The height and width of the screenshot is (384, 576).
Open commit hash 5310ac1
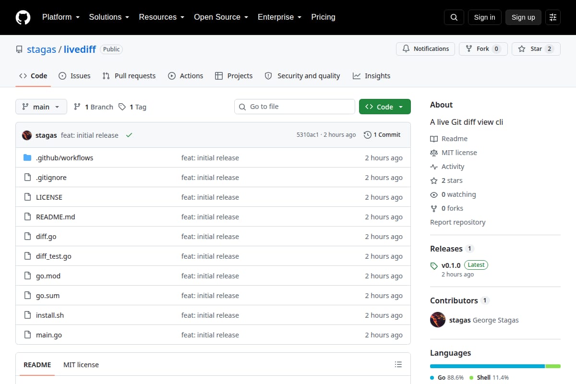click(308, 135)
